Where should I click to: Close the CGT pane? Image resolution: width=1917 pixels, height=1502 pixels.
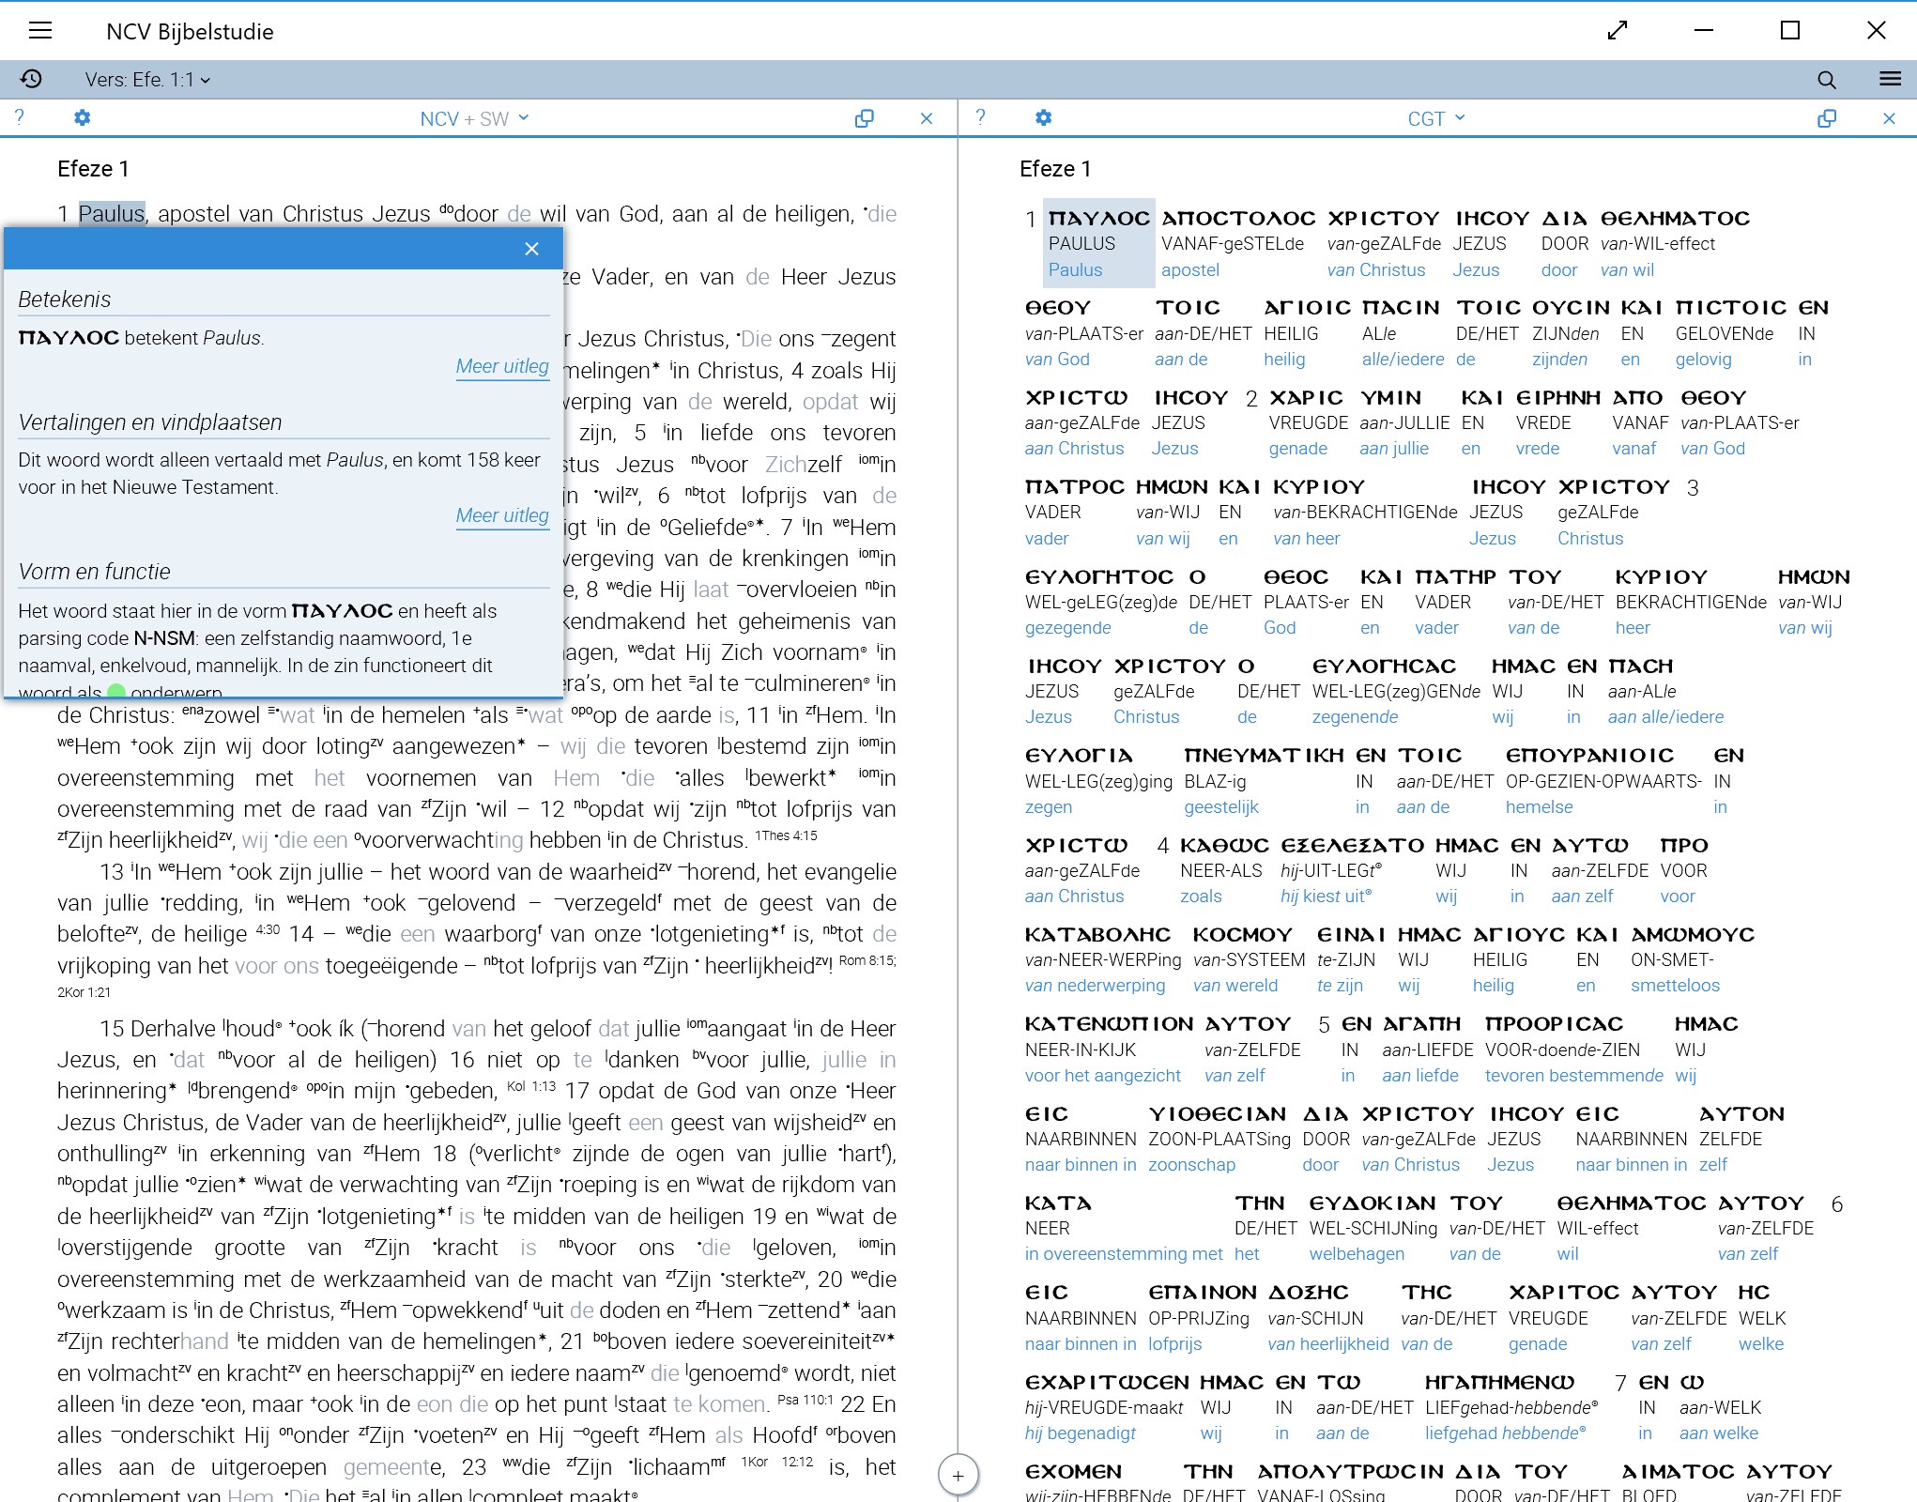click(1889, 118)
